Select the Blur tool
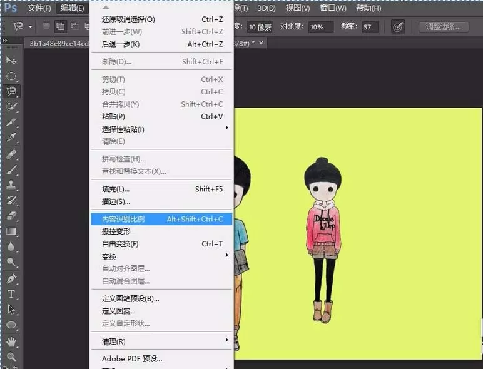 click(11, 246)
